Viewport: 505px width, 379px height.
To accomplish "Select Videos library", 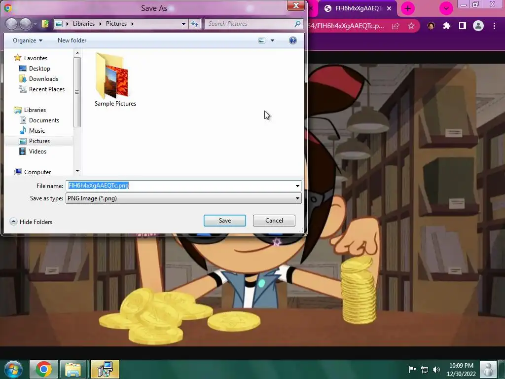I will coord(37,151).
